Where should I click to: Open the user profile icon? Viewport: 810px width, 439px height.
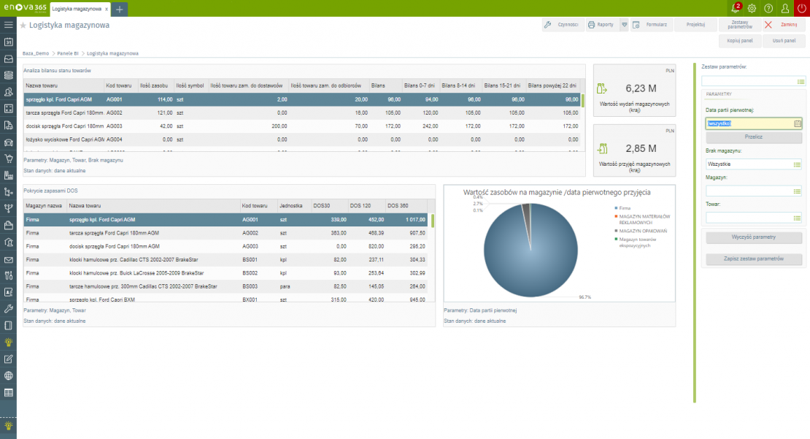[x=785, y=8]
